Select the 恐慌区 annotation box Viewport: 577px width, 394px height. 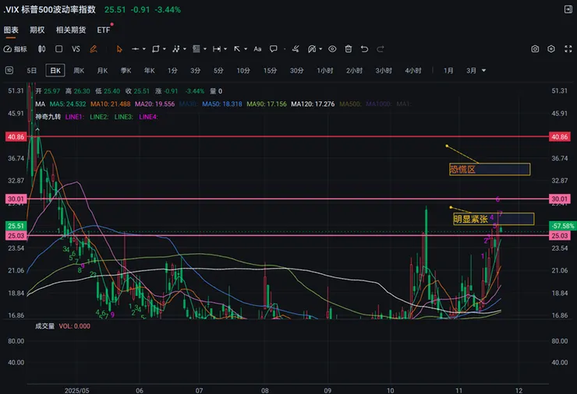[x=490, y=169]
